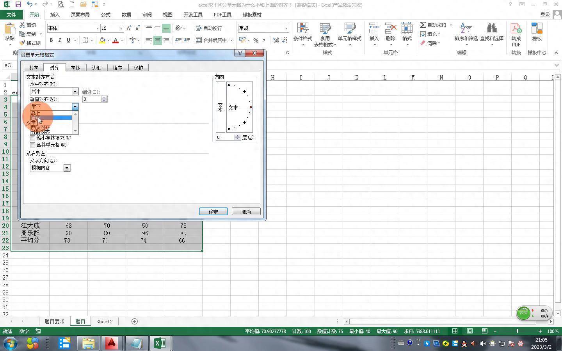This screenshot has height=351, width=562.
Task: Enable the shrink to fit (缩小字体填充) checkbox
Action: click(33, 138)
